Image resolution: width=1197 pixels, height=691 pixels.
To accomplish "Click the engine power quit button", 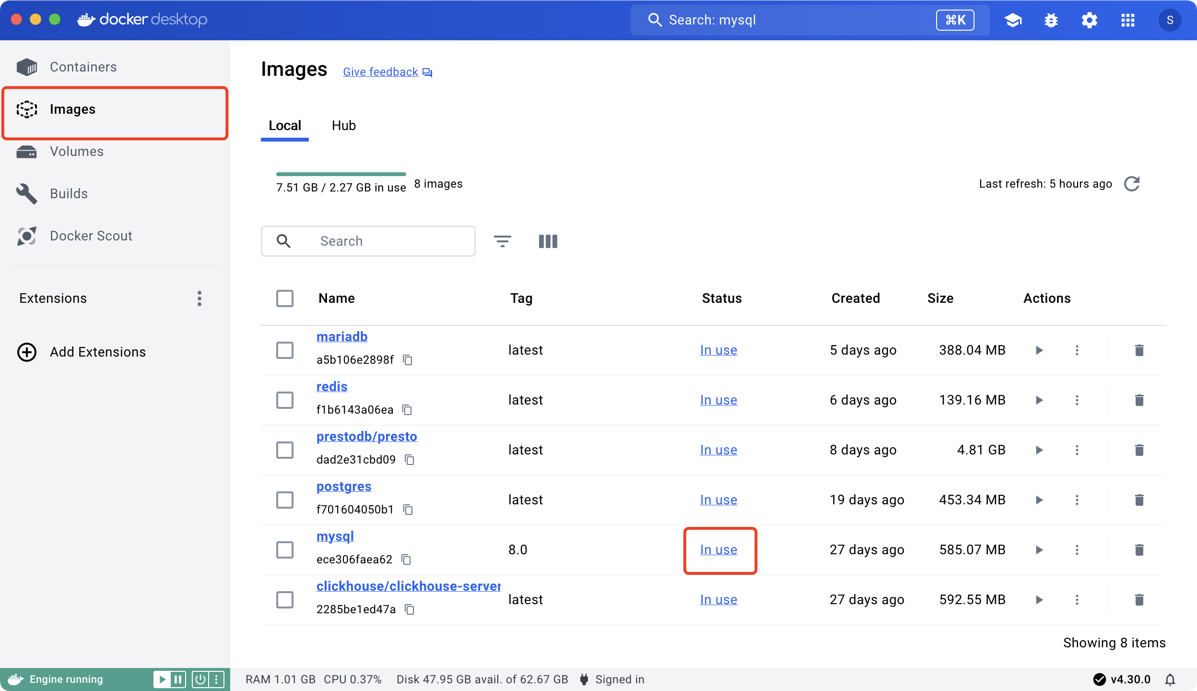I will [x=200, y=679].
